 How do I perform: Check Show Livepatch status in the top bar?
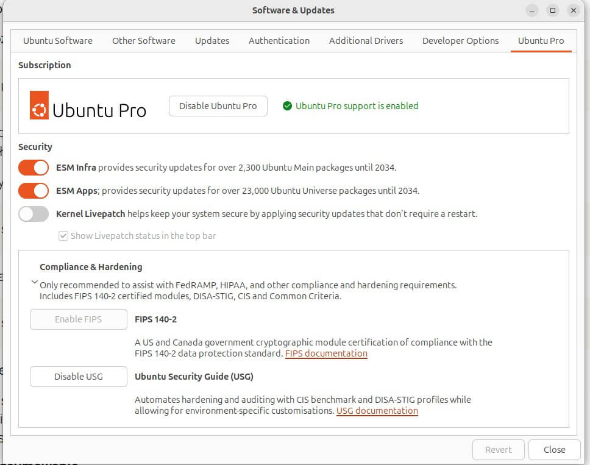[x=63, y=236]
